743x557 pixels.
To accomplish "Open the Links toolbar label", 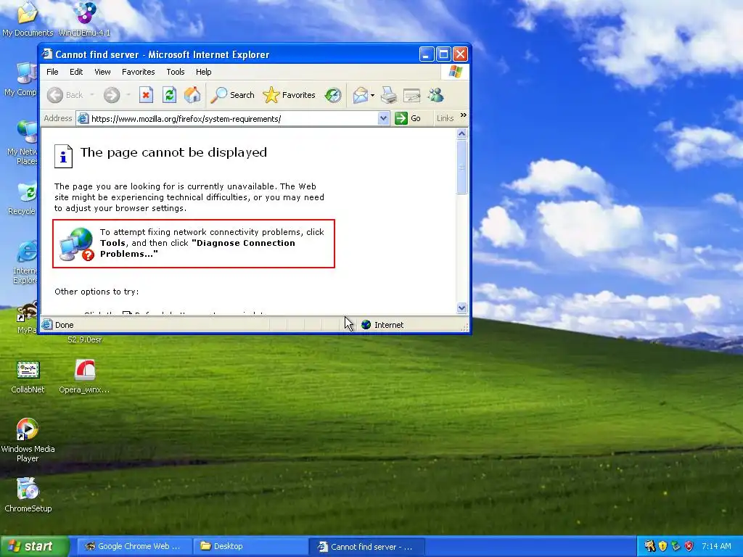I will [445, 118].
